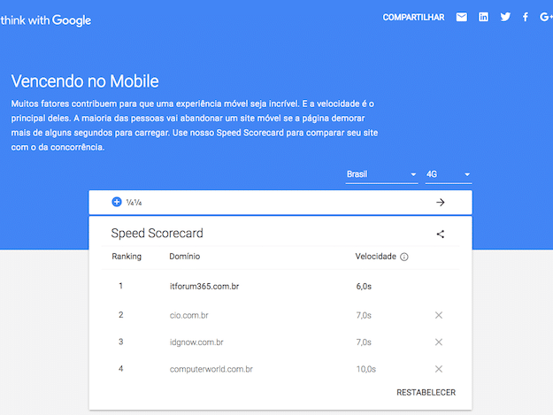Click the COMPARTILHAR label
The width and height of the screenshot is (553, 415).
tap(414, 18)
